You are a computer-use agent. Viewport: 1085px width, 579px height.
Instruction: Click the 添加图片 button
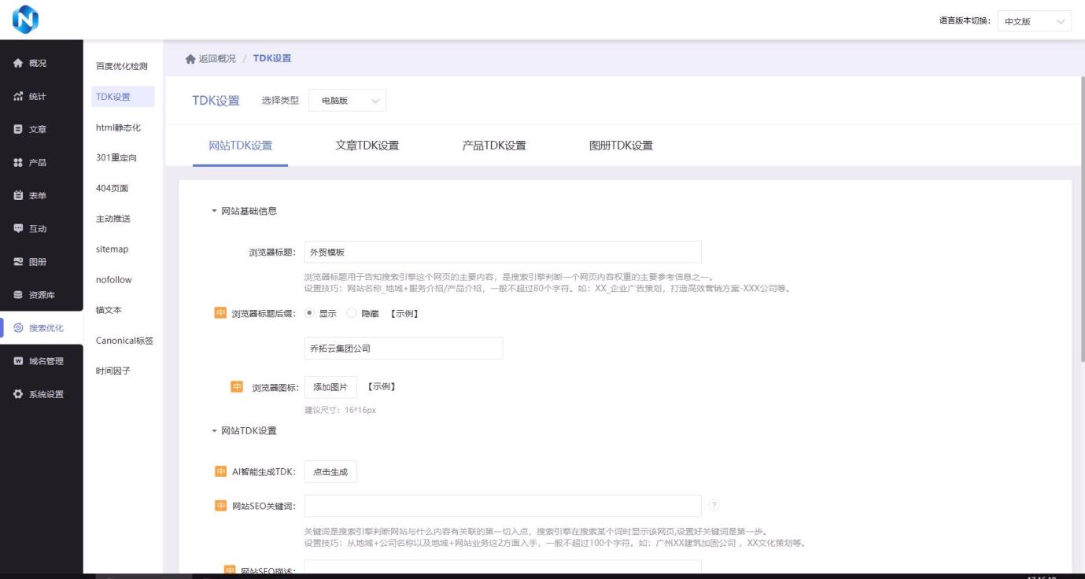[330, 387]
